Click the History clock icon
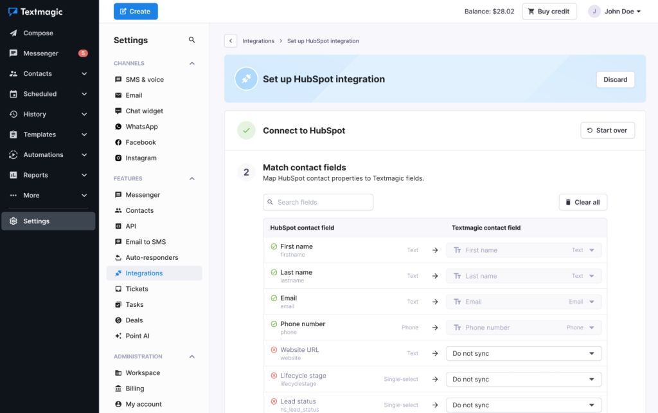Screen dimensions: 658x413 click(x=13, y=115)
